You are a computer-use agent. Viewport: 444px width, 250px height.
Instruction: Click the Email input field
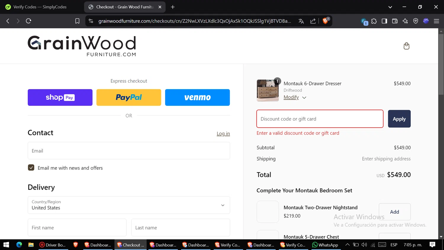point(129,151)
